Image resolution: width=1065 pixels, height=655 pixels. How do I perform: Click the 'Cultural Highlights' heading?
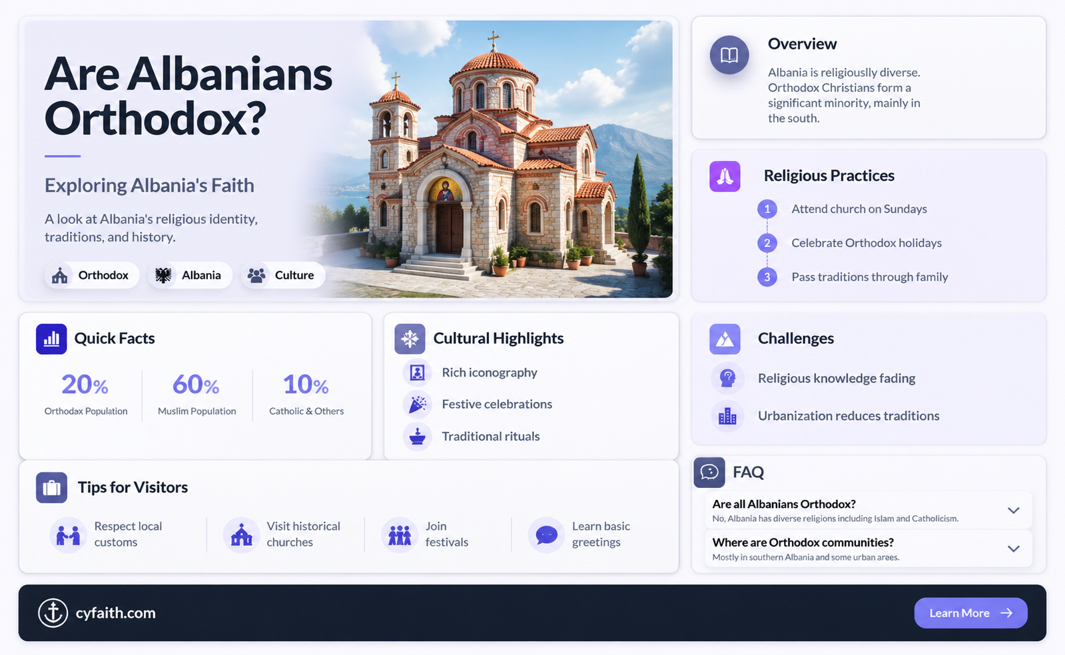[498, 338]
